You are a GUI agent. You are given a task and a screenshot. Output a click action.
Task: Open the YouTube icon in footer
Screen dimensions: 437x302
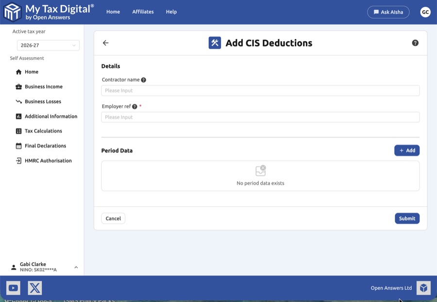point(13,288)
